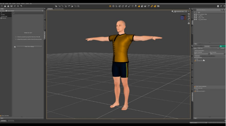The width and height of the screenshot is (226, 126).
Task: Click the Save floppy disk icon
Action: [11, 6]
